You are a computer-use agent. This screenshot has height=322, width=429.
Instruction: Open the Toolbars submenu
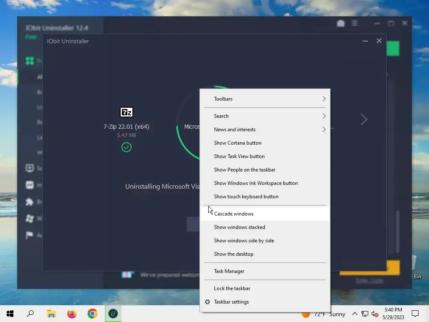tap(265, 99)
